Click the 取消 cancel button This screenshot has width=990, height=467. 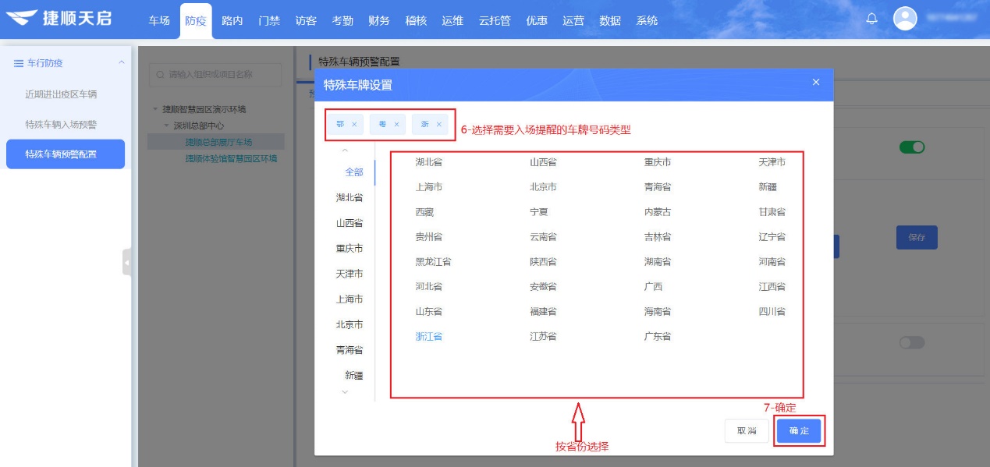pos(746,430)
